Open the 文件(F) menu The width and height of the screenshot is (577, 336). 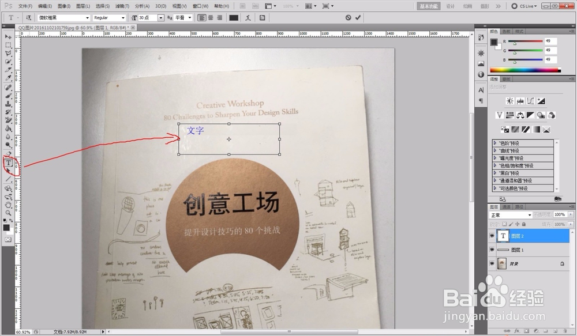pos(25,6)
